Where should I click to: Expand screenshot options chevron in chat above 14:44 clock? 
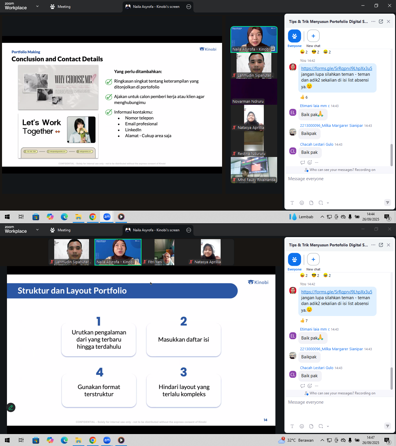(x=328, y=203)
